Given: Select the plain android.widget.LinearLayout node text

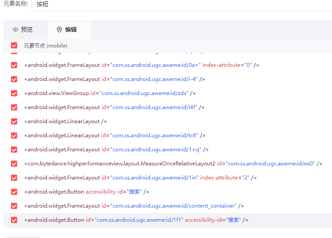Looking at the screenshot, I should (66, 121).
